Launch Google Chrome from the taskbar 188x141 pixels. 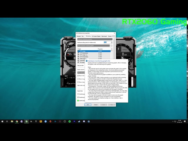tap(17, 121)
